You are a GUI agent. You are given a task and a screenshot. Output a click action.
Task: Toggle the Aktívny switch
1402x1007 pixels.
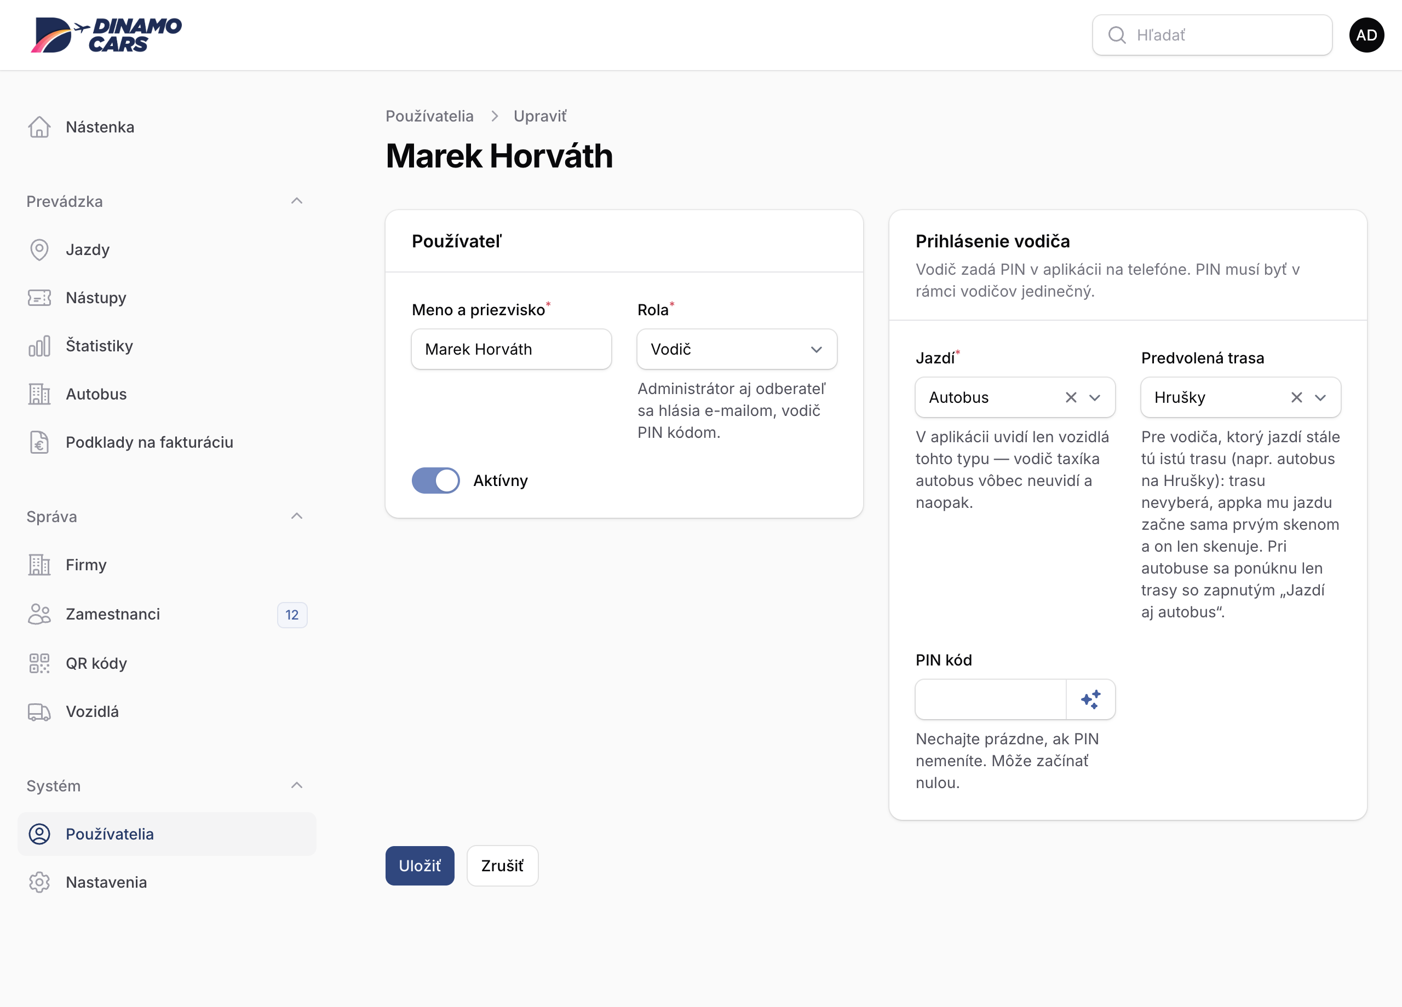pos(435,481)
